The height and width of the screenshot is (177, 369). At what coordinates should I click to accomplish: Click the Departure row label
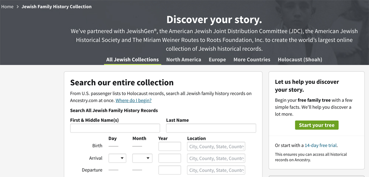coord(92,170)
